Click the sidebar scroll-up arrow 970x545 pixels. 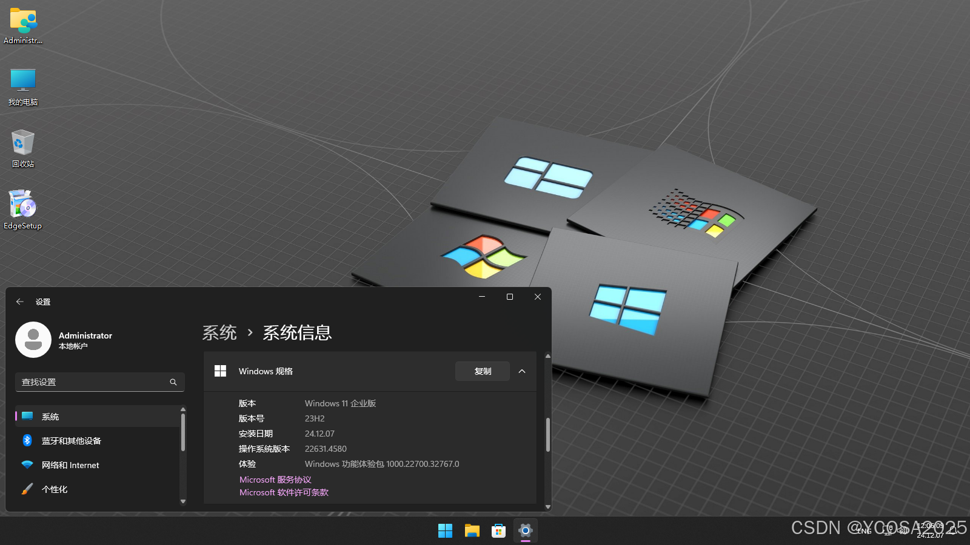click(183, 409)
